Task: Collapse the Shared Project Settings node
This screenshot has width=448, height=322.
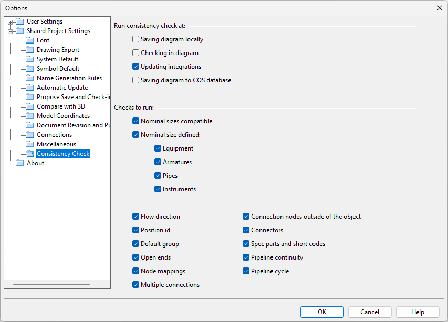Action: click(x=11, y=31)
